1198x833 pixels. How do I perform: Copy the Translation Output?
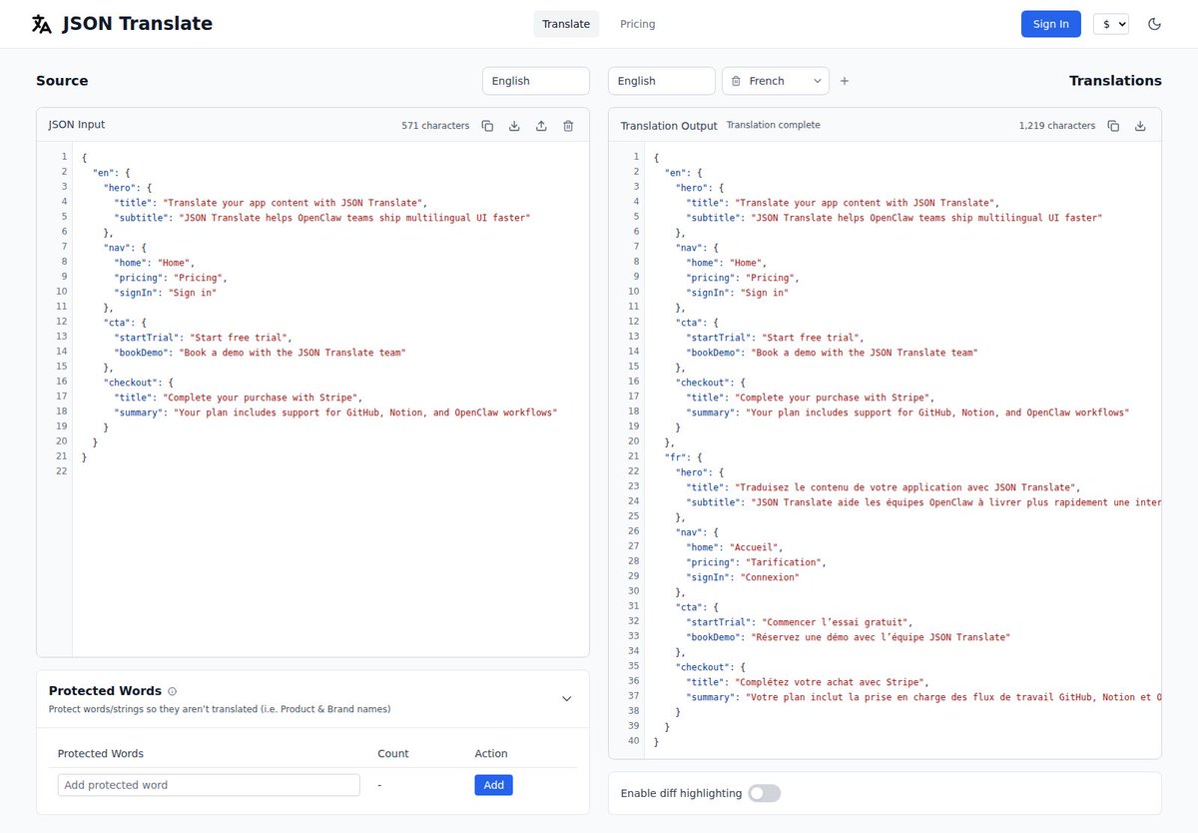[1113, 126]
